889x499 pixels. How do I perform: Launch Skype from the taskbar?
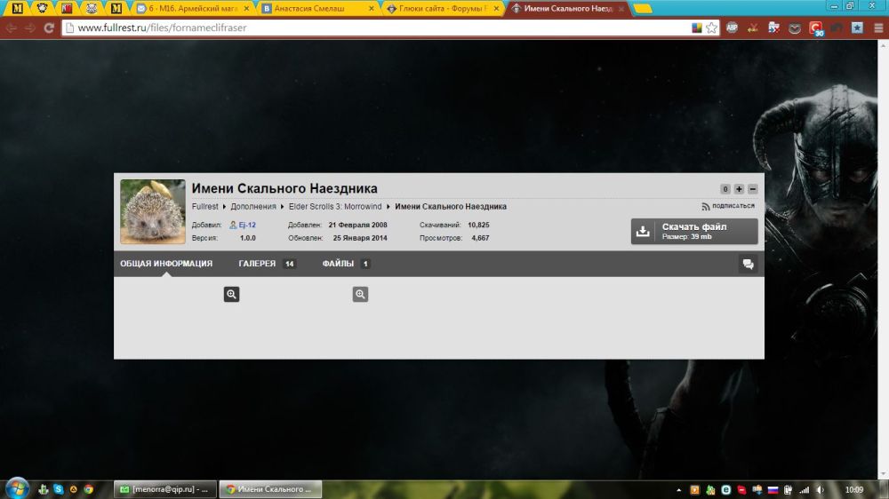click(x=59, y=489)
